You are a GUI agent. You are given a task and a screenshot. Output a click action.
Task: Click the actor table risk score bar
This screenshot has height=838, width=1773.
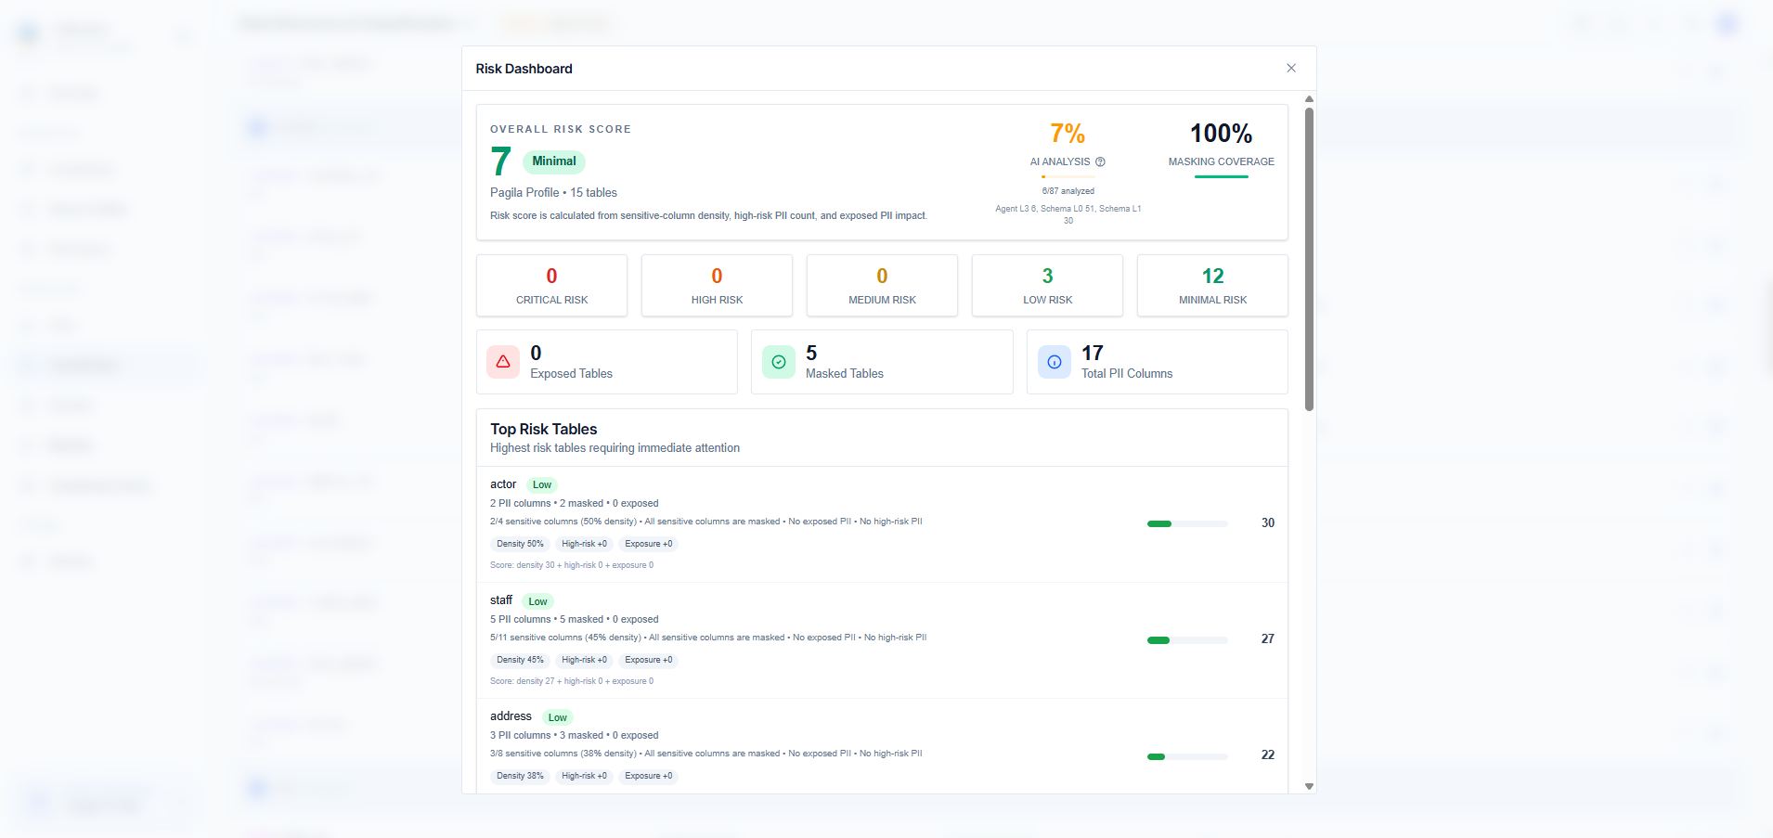click(1187, 523)
